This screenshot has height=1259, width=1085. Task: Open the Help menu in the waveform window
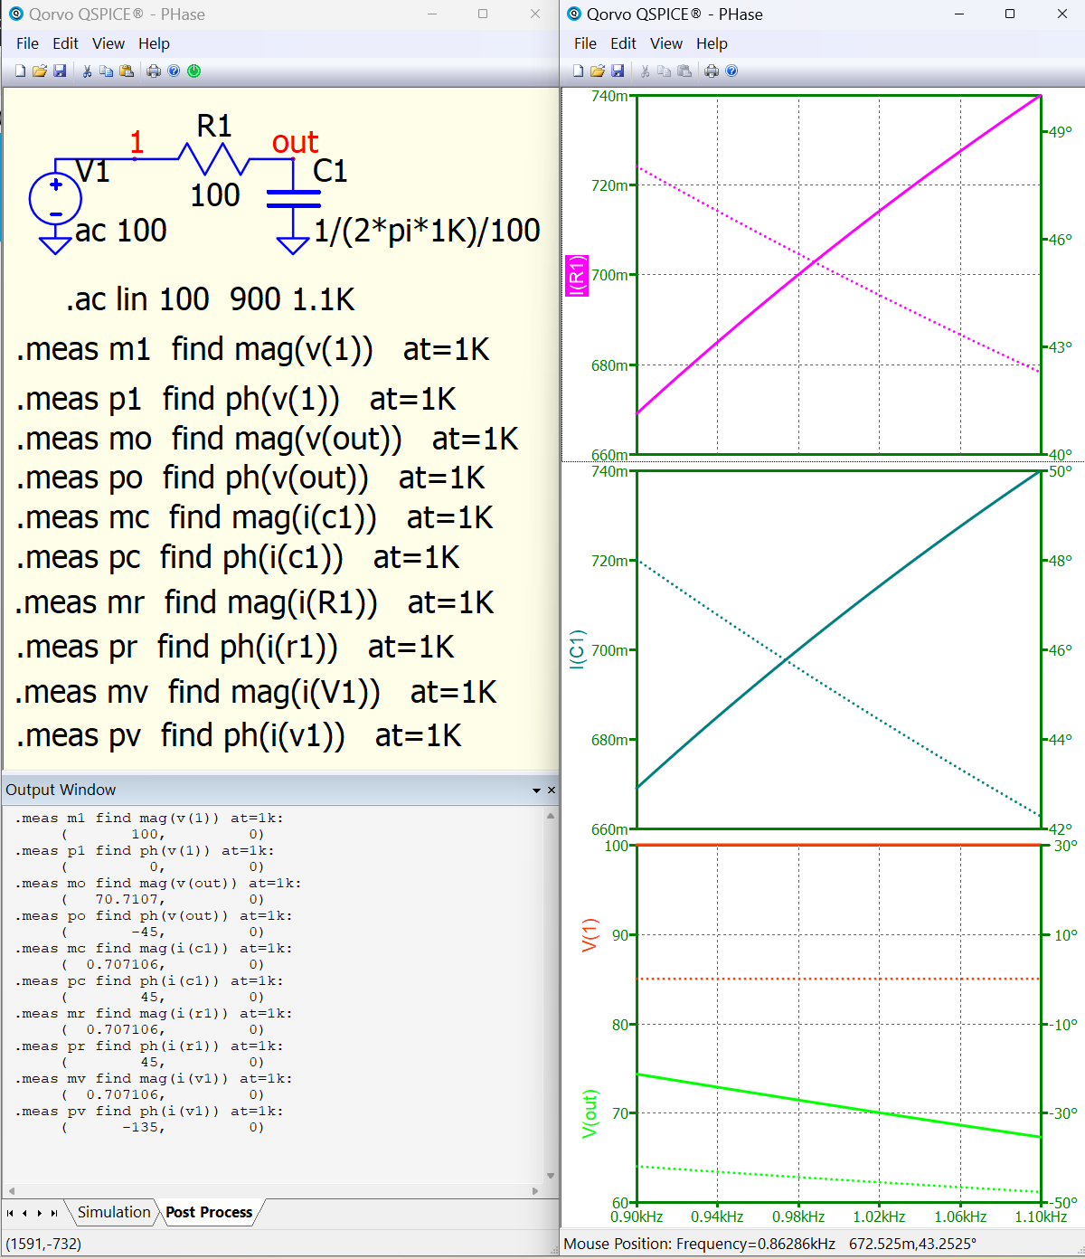pos(712,43)
